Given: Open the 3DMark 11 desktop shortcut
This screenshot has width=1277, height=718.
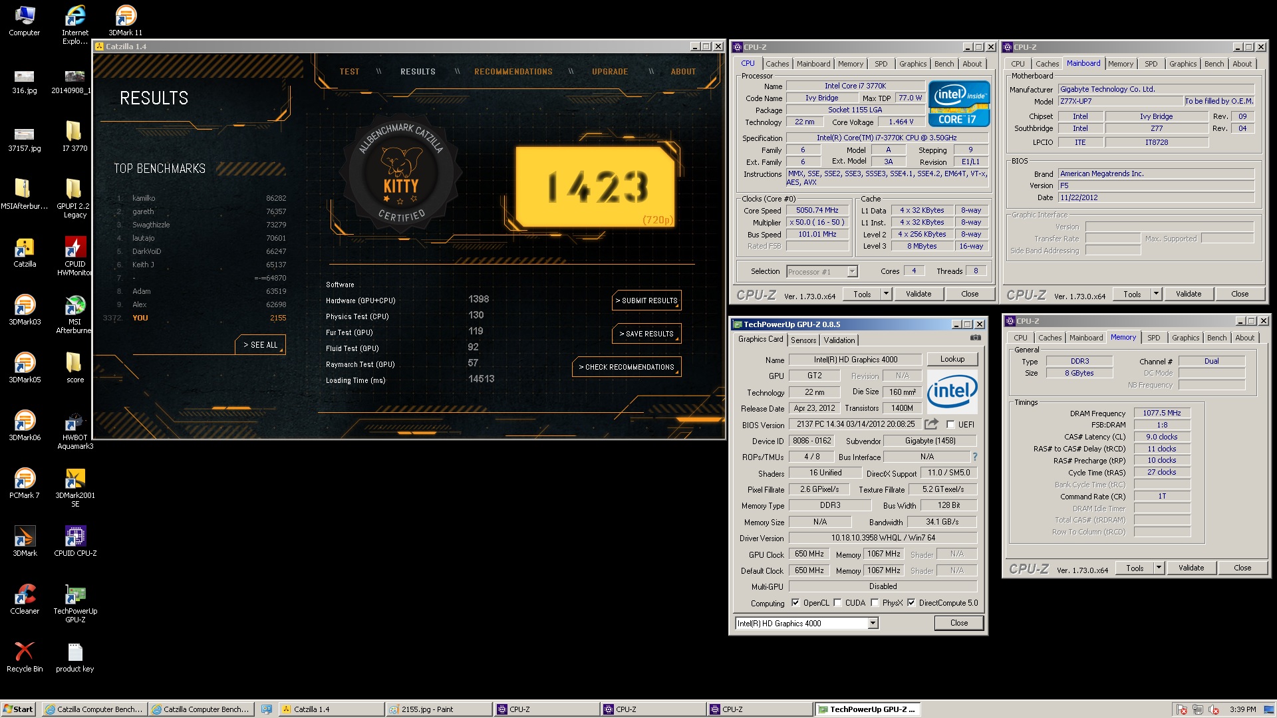Looking at the screenshot, I should click(126, 21).
